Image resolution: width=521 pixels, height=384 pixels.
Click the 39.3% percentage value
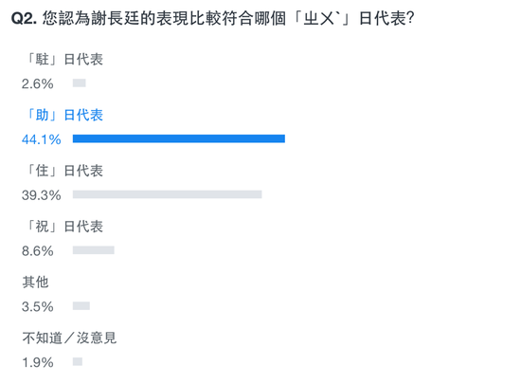click(42, 195)
